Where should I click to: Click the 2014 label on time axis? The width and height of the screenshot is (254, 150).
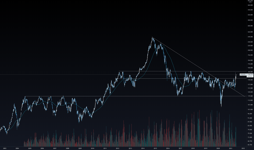click(x=143, y=148)
